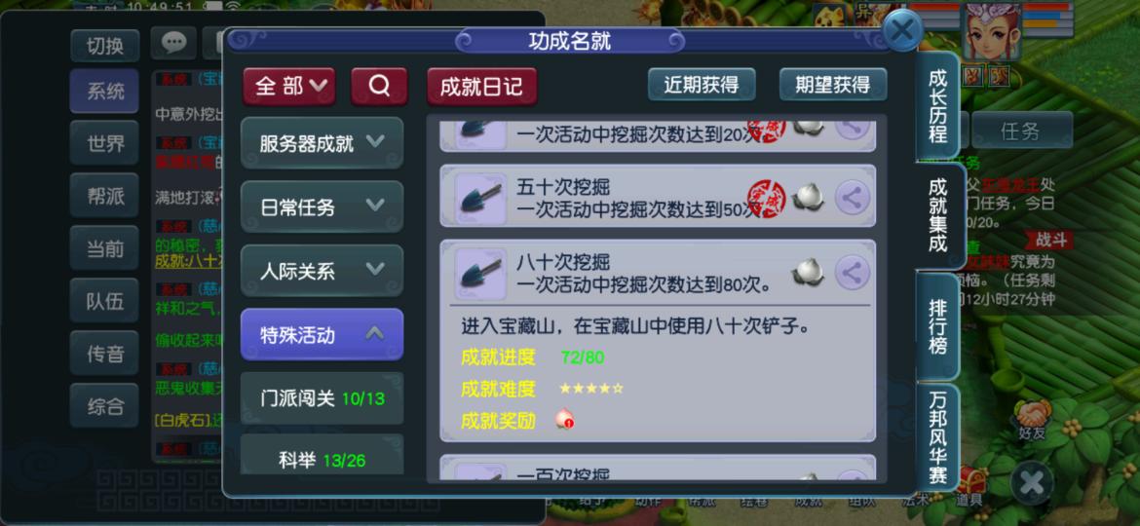
Task: Collapse the 特殊活动 category
Action: tap(322, 335)
